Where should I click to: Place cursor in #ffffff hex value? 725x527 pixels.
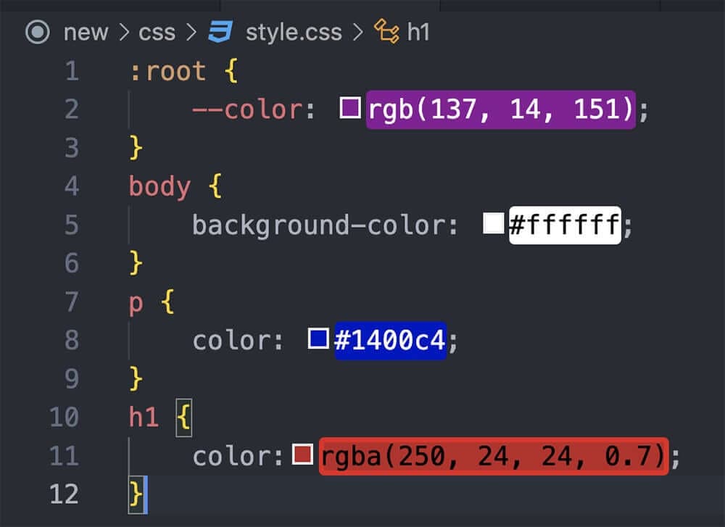565,225
